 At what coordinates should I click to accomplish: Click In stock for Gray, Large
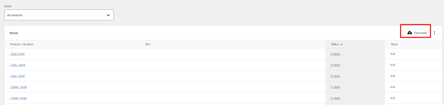point(335,65)
